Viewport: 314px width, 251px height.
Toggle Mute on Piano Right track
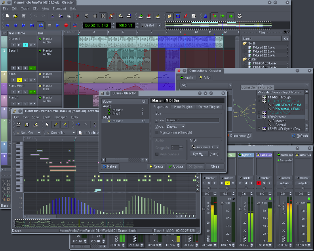click(19, 92)
